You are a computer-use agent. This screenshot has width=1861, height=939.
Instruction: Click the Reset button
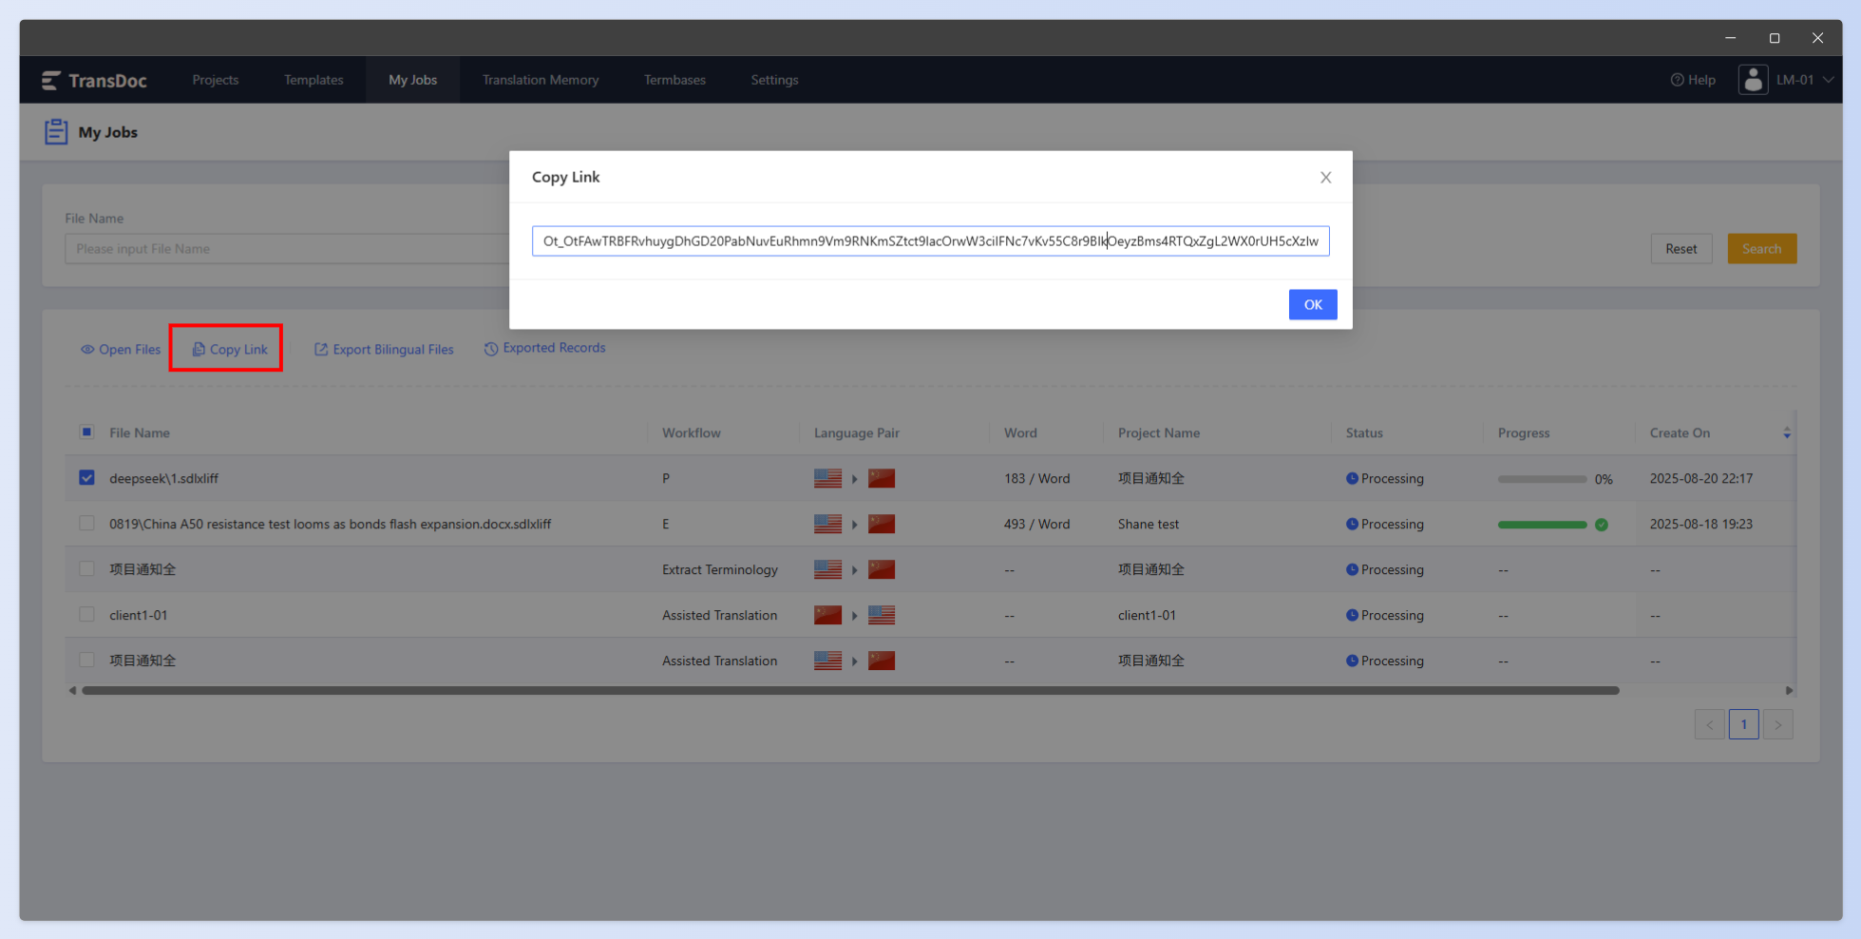(x=1681, y=249)
